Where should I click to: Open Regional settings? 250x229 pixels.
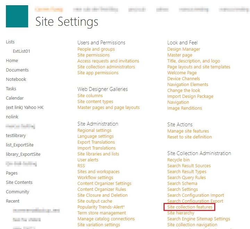pos(94,130)
